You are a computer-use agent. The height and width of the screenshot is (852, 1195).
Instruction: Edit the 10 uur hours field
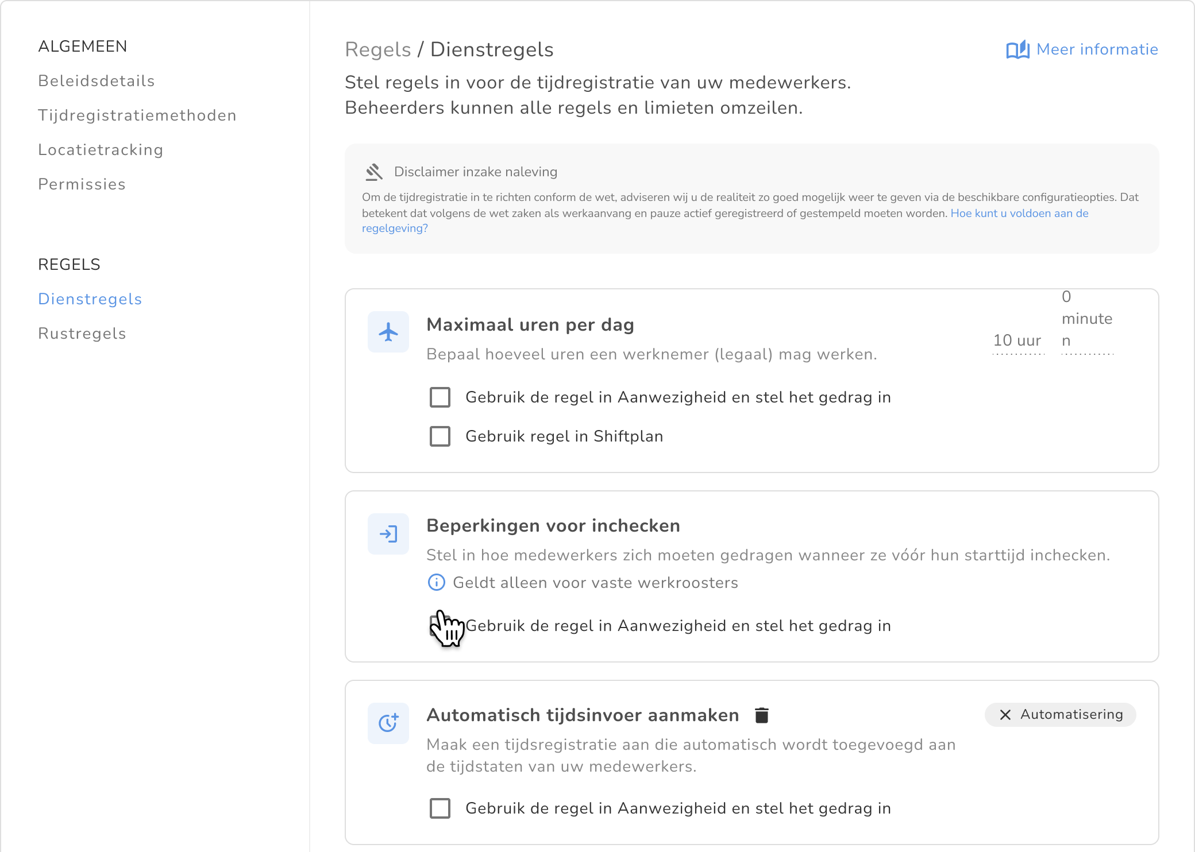click(x=1017, y=341)
